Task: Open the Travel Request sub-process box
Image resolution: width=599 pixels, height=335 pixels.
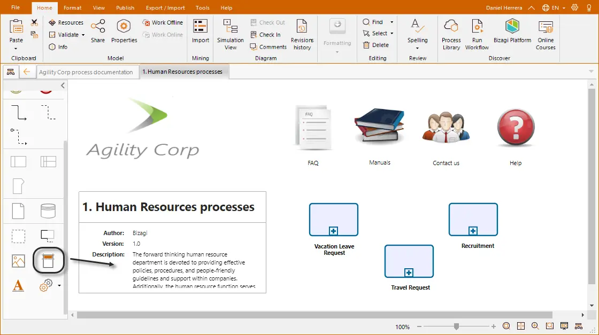Action: (x=409, y=261)
